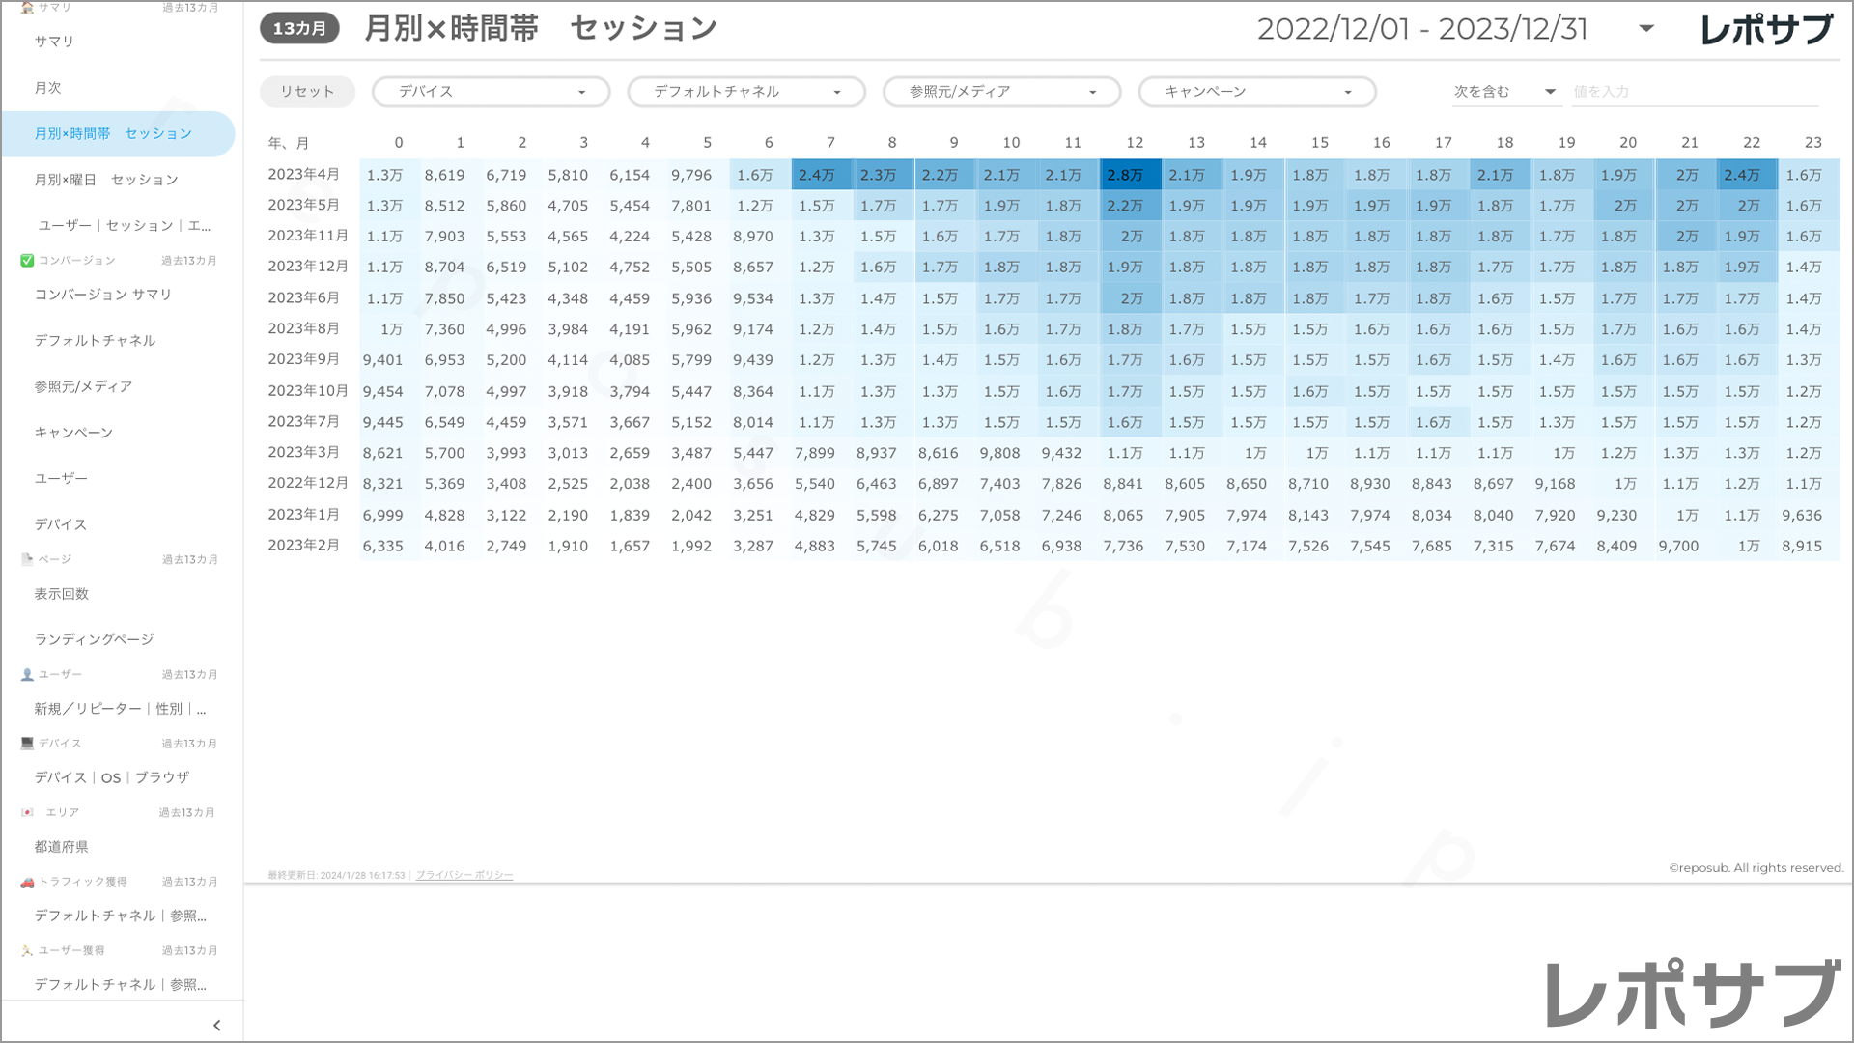Click the page icon beside ページ section
The width and height of the screenshot is (1854, 1043).
tap(27, 559)
